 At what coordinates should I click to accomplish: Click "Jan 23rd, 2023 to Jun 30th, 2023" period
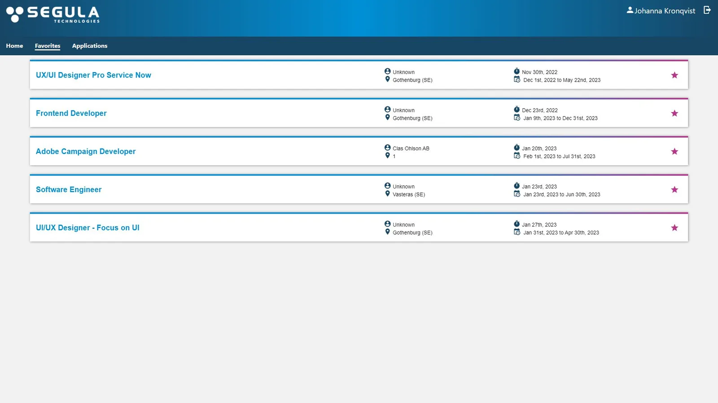562,195
